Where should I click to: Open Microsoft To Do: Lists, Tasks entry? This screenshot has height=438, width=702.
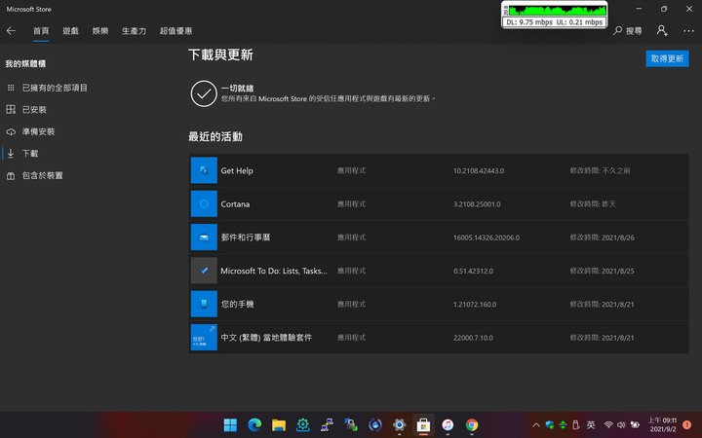[274, 271]
